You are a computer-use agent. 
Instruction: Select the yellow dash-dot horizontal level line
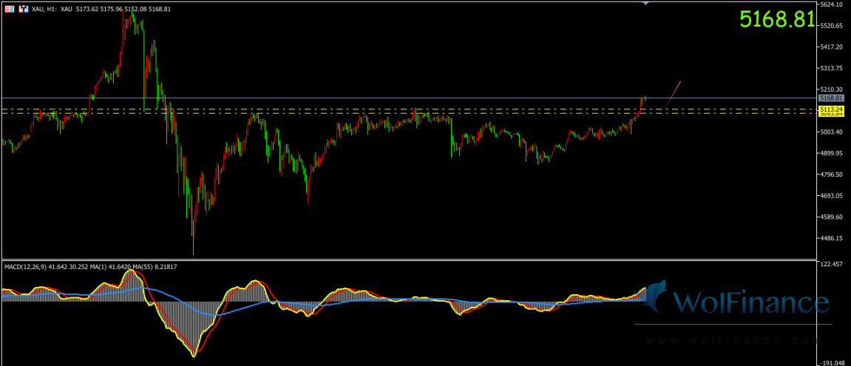370,109
